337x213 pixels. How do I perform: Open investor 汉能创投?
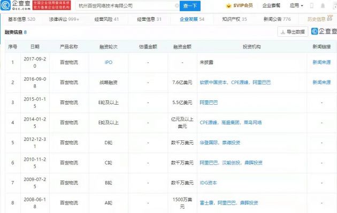coord(231,163)
